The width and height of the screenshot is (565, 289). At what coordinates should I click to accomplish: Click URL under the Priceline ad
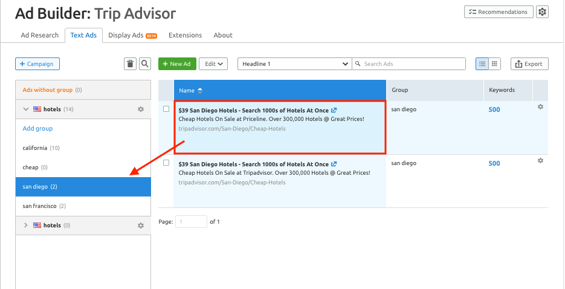pos(232,128)
